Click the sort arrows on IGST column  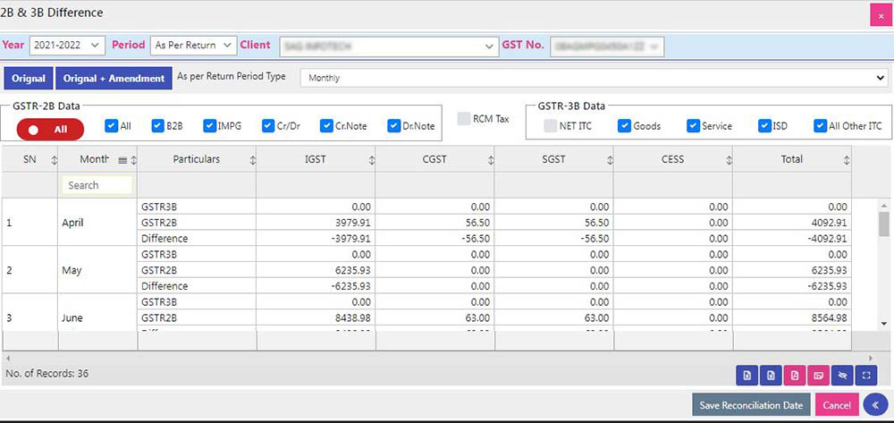tap(371, 160)
